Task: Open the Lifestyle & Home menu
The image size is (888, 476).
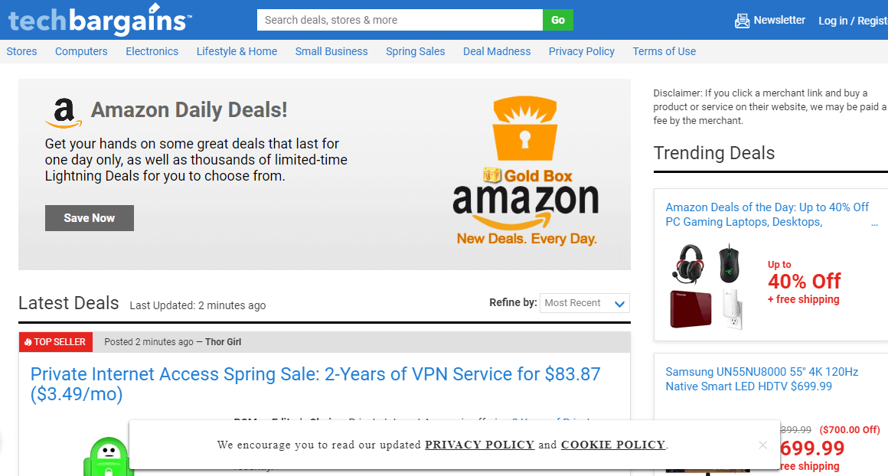Action: [x=237, y=51]
